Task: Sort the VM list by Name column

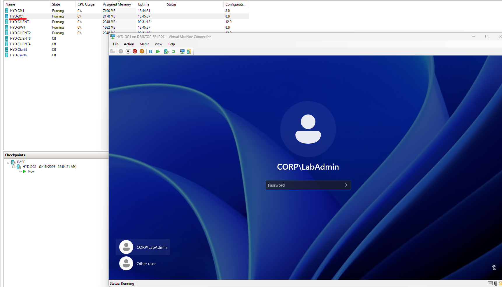Action: [x=27, y=4]
